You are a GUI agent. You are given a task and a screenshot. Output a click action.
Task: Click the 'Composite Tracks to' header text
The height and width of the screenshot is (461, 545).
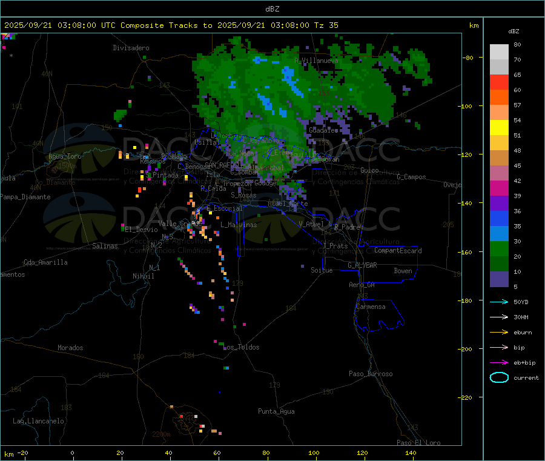point(166,25)
